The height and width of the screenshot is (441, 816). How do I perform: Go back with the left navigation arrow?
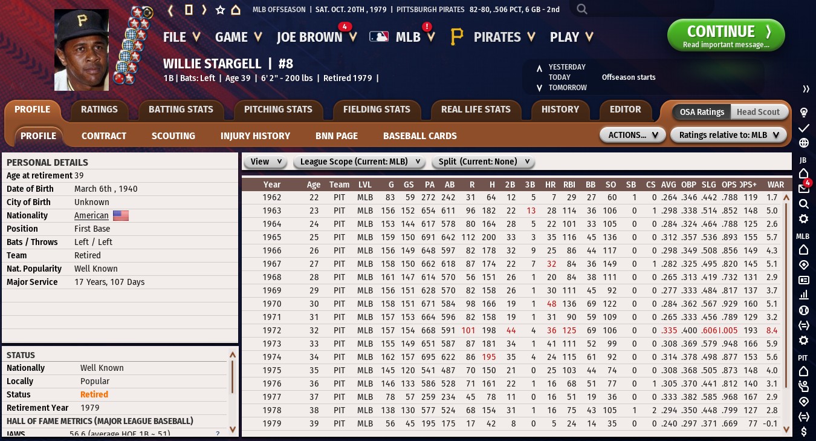tap(170, 10)
